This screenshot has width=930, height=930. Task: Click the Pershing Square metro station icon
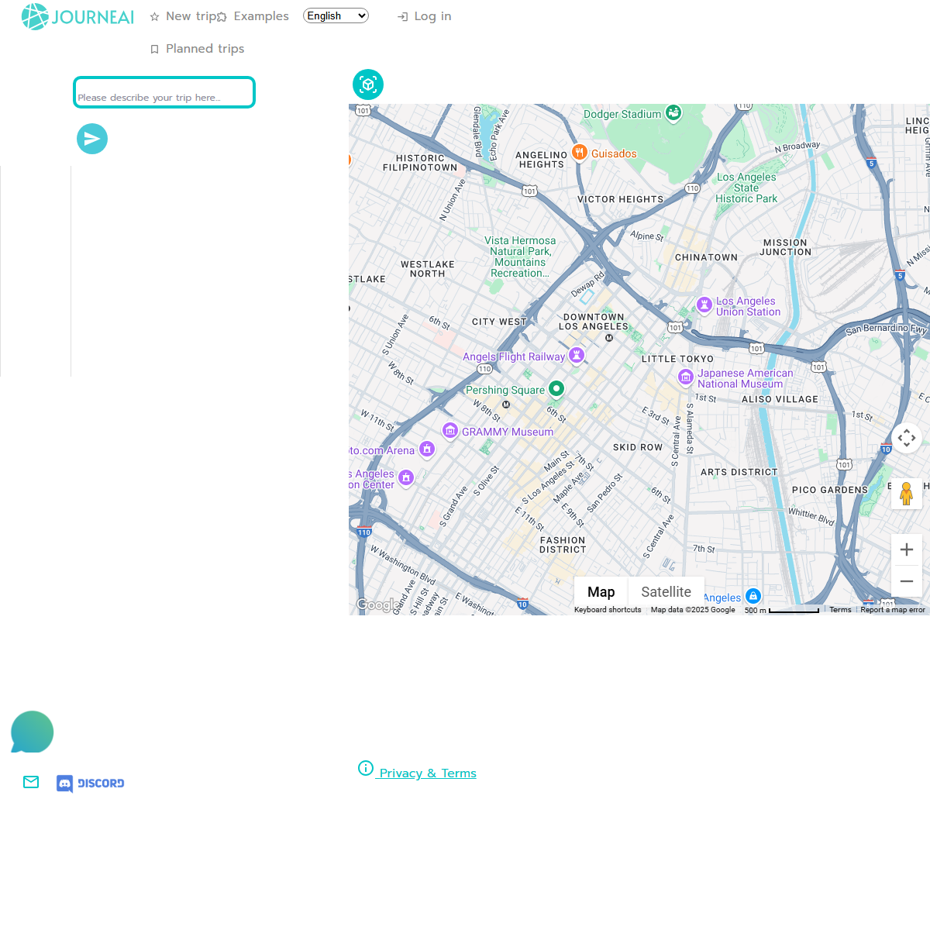pyautogui.click(x=506, y=405)
